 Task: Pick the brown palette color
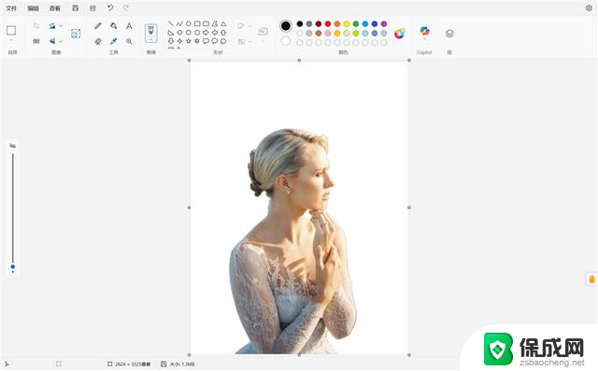(319, 33)
